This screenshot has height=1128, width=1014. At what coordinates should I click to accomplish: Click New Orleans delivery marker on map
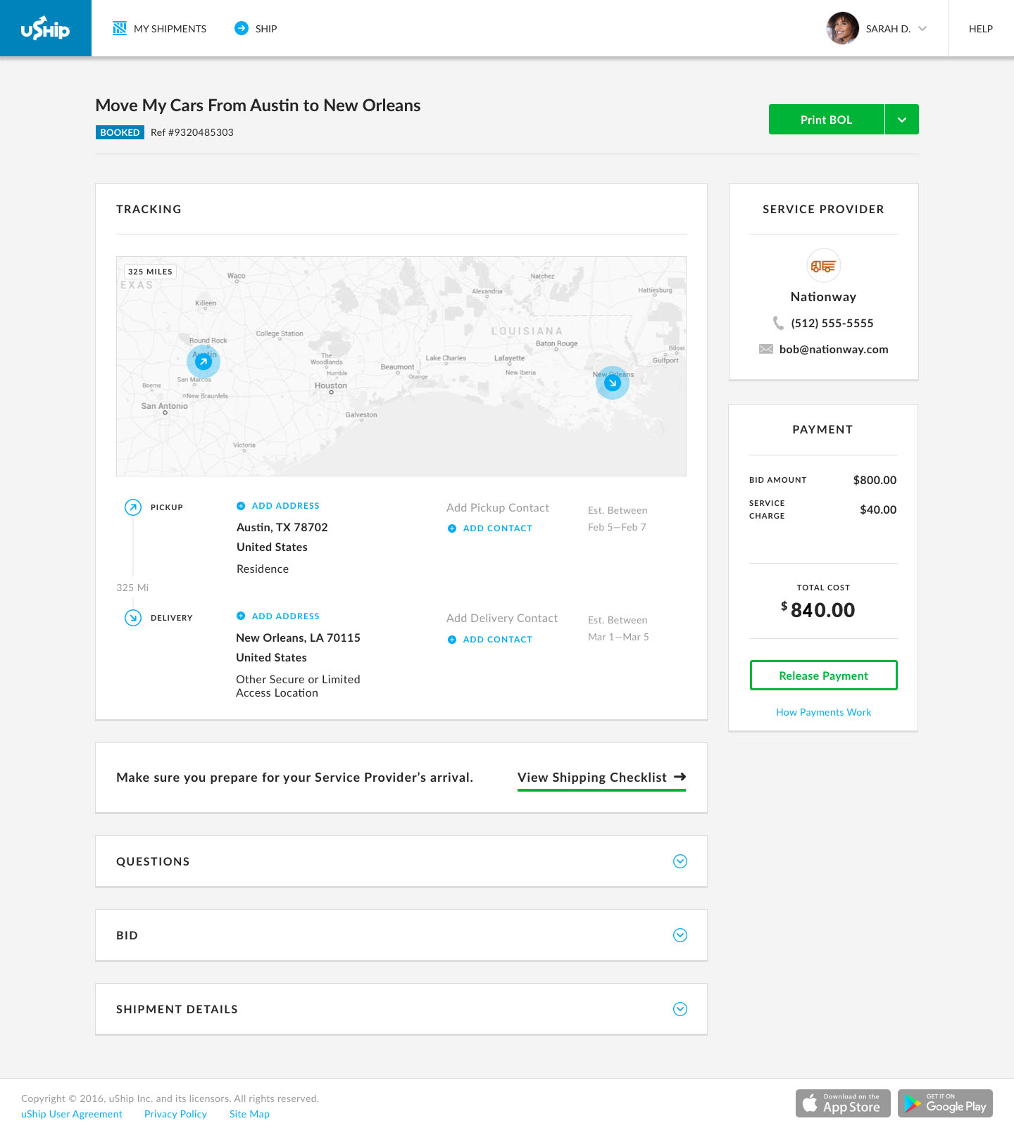coord(612,383)
